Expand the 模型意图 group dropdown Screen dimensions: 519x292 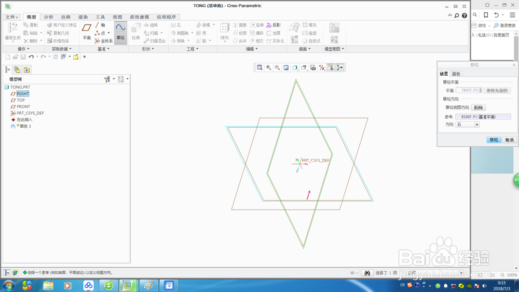tap(334, 49)
